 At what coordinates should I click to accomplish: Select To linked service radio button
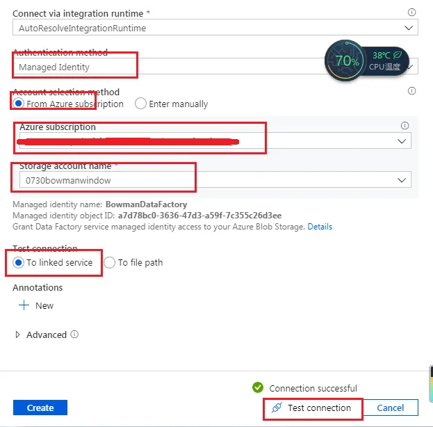coord(19,262)
